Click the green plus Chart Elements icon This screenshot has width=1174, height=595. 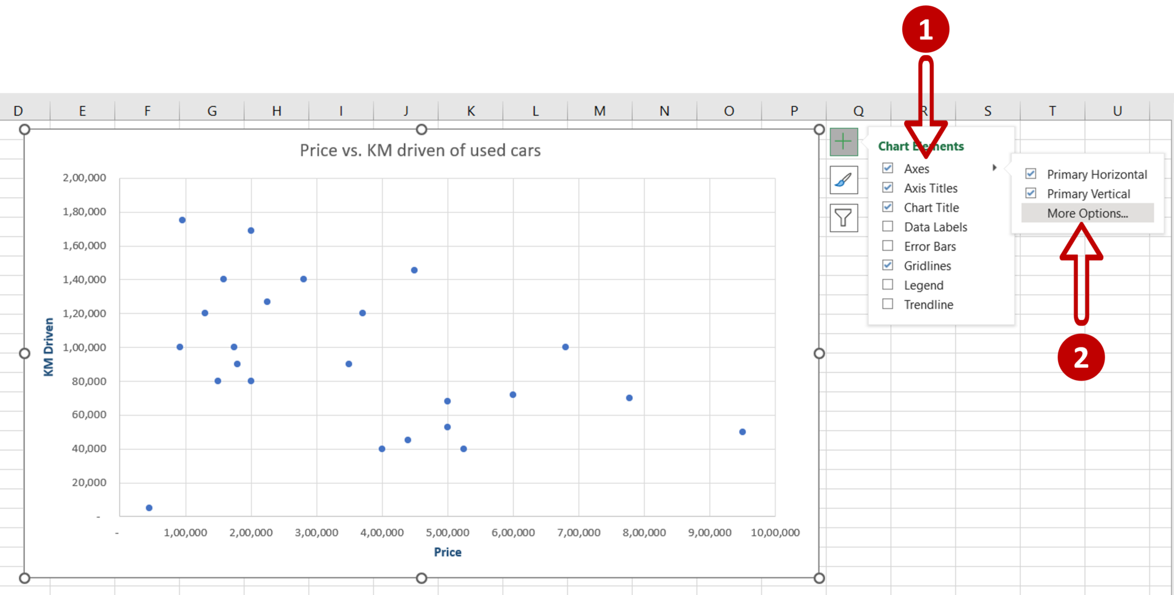pos(843,141)
